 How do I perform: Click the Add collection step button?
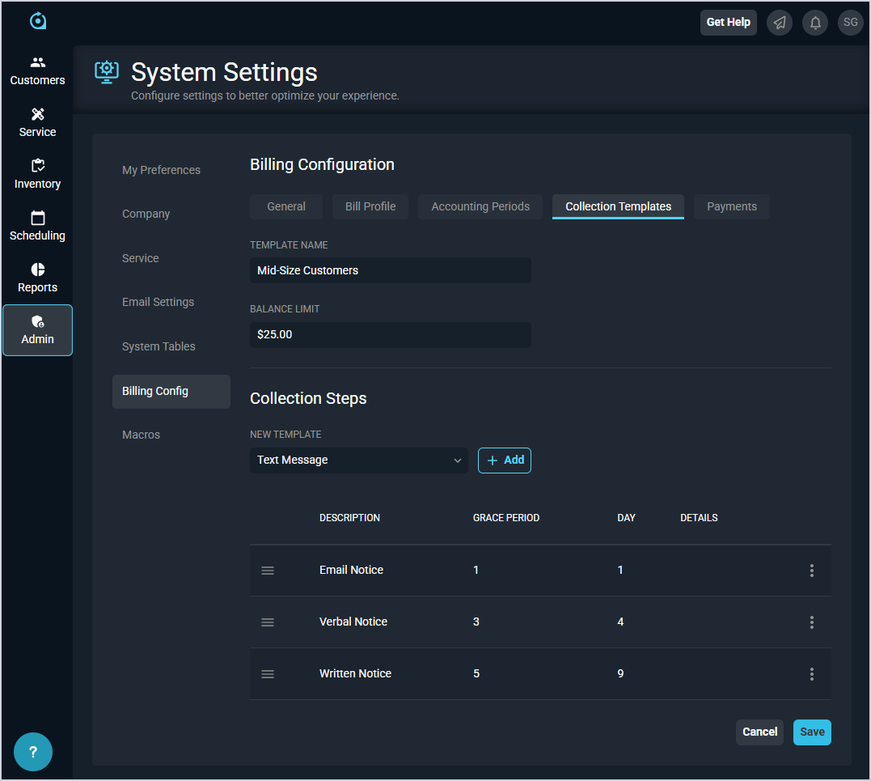[x=505, y=461]
